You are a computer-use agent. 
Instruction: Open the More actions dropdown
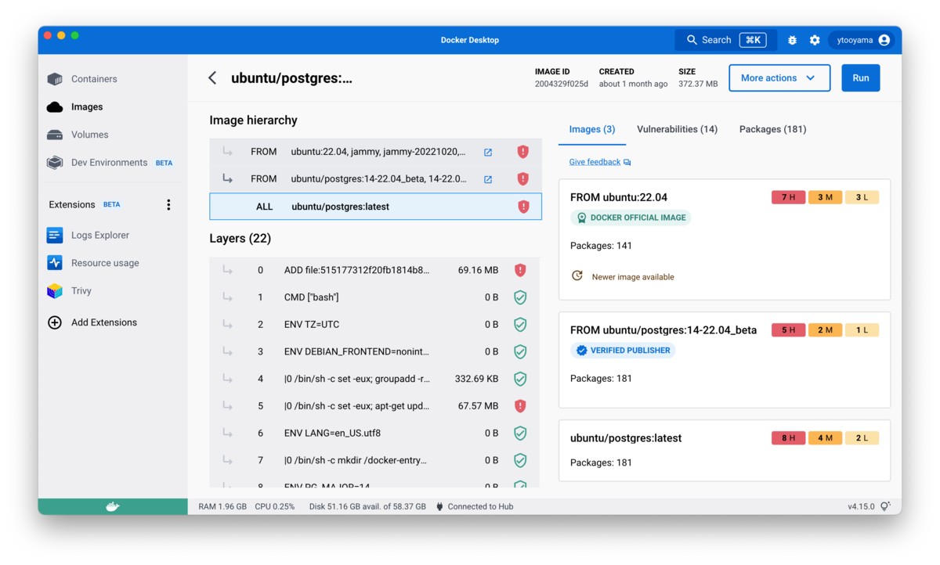click(779, 78)
